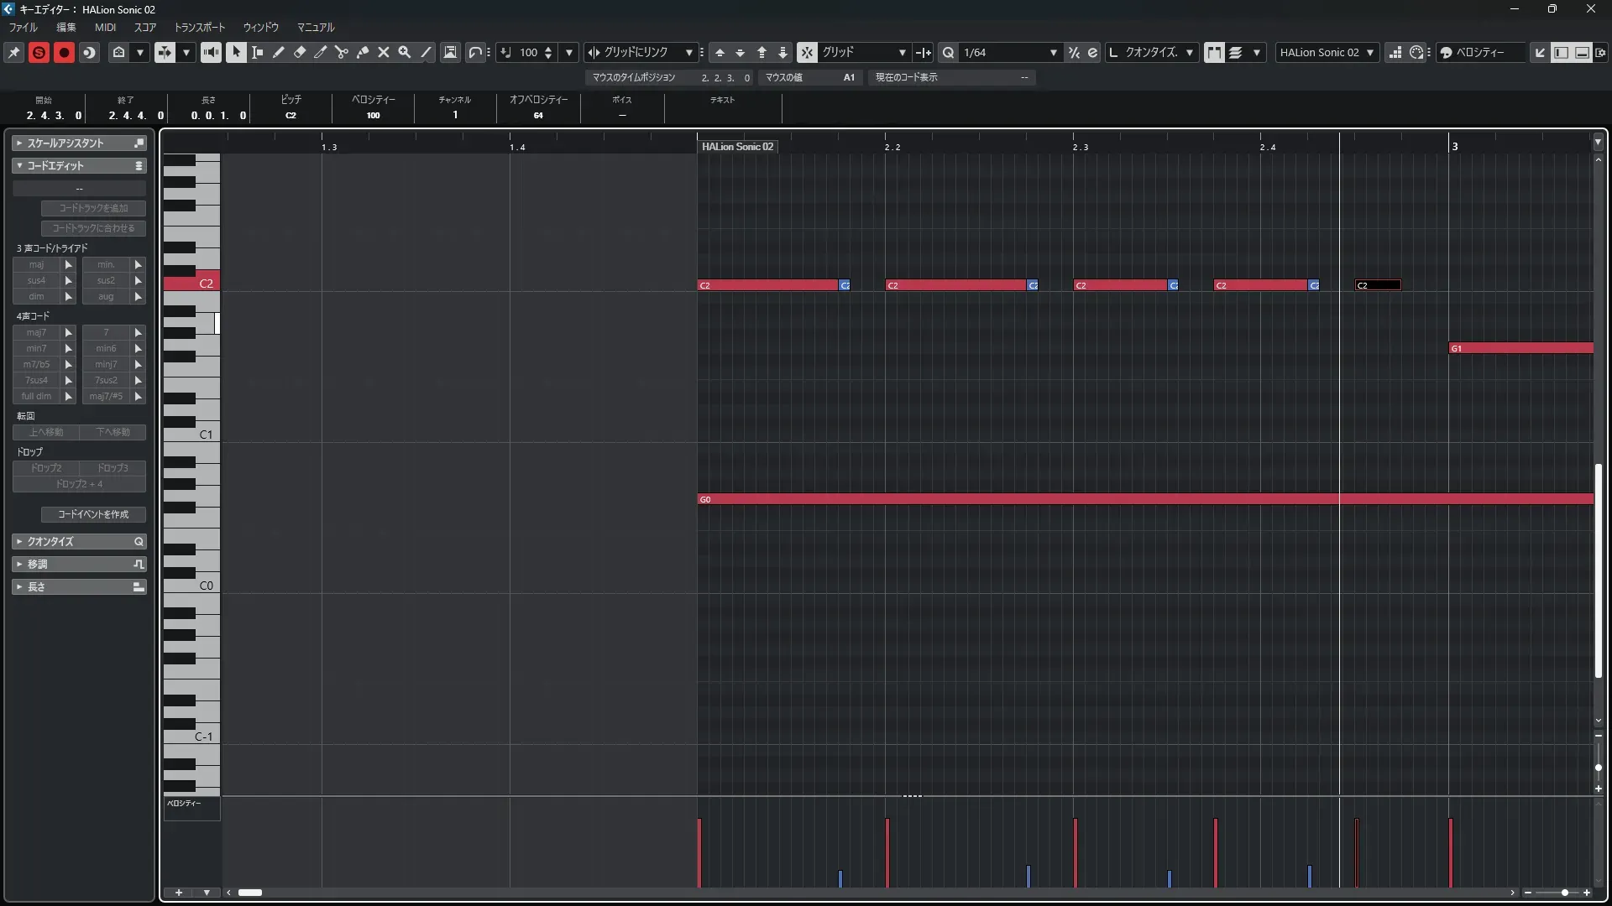Select the Erase tool
Screen dimensions: 1612x906
300,52
